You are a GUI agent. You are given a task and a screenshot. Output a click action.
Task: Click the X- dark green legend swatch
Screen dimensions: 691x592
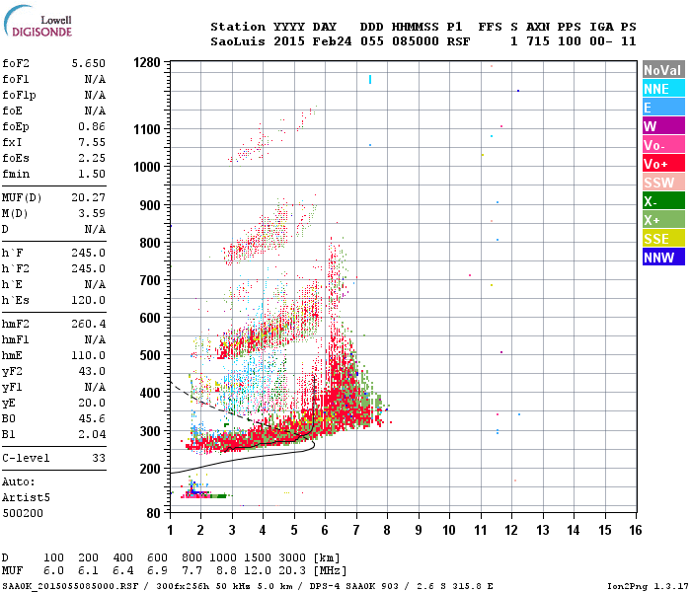(x=663, y=201)
